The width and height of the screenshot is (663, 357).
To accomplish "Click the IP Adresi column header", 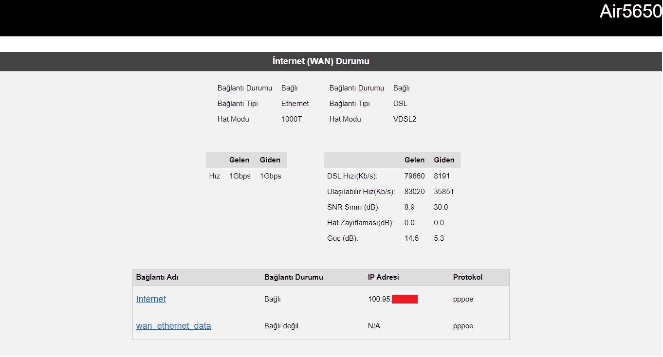I will 383,277.
